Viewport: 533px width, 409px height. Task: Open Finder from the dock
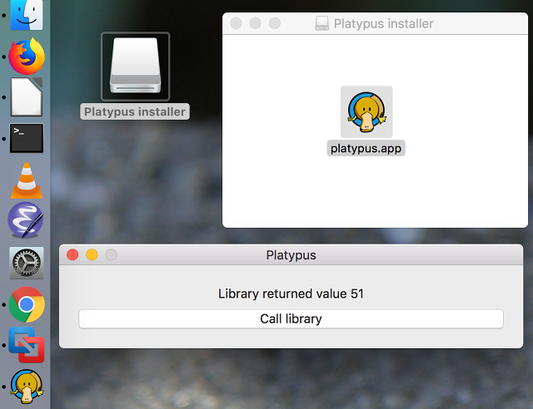click(27, 14)
